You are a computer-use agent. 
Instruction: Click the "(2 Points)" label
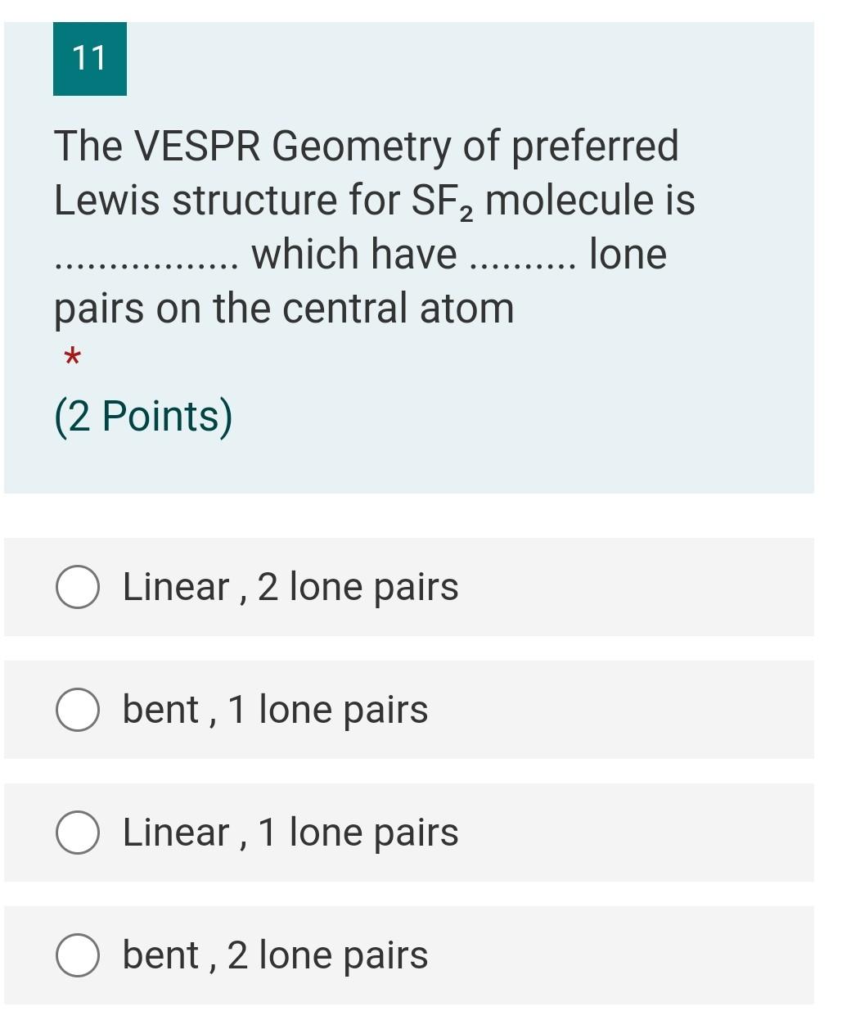click(143, 414)
